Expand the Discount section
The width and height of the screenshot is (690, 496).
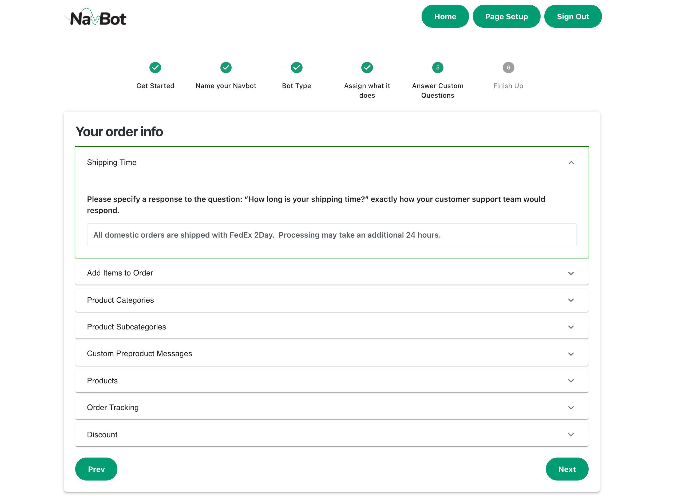pyautogui.click(x=571, y=435)
